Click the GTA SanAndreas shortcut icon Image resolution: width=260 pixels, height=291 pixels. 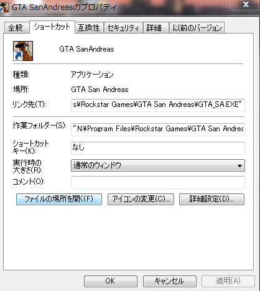coord(23,51)
